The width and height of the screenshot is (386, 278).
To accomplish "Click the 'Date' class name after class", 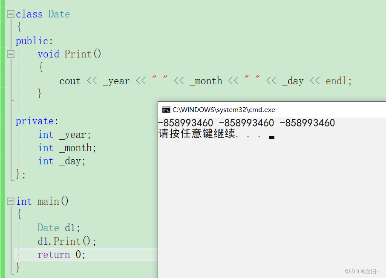I will tap(59, 14).
